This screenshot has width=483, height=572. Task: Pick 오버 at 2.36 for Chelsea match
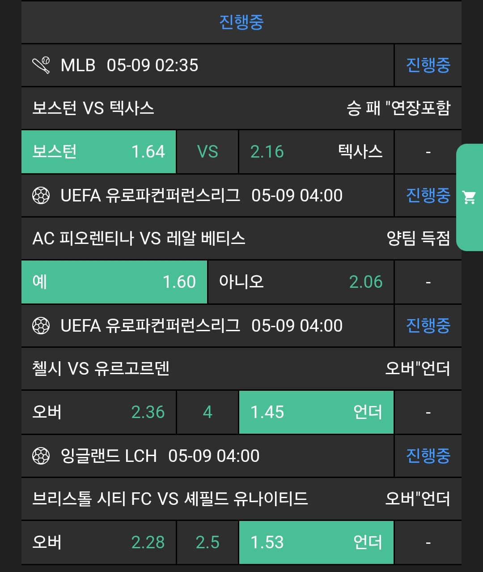pos(98,412)
